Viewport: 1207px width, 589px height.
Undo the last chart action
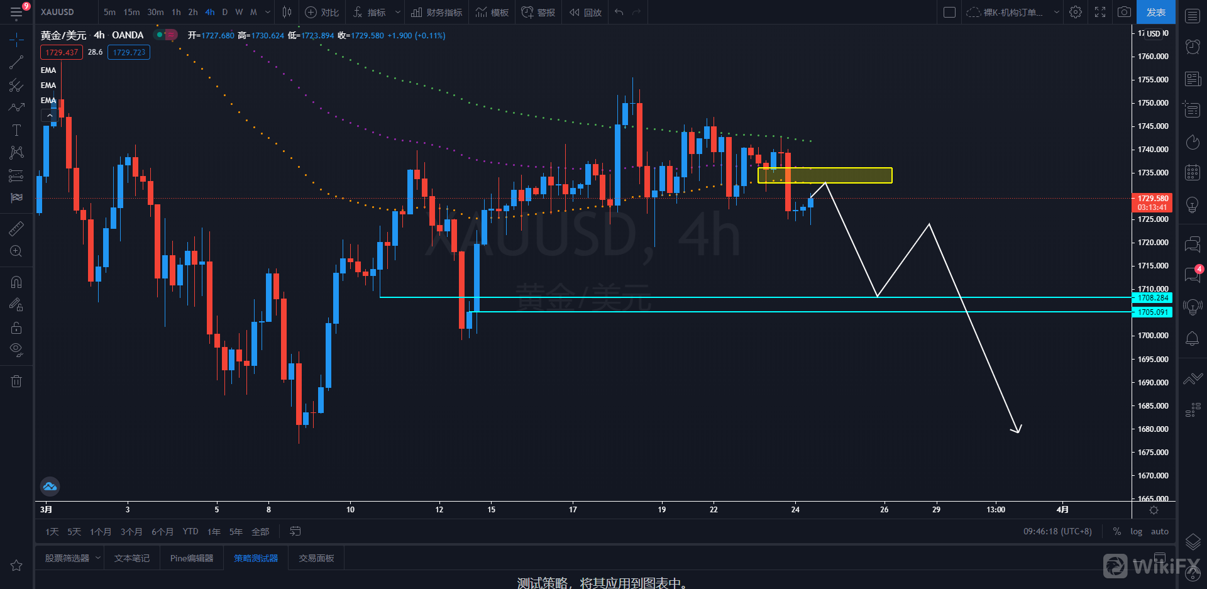click(x=619, y=12)
